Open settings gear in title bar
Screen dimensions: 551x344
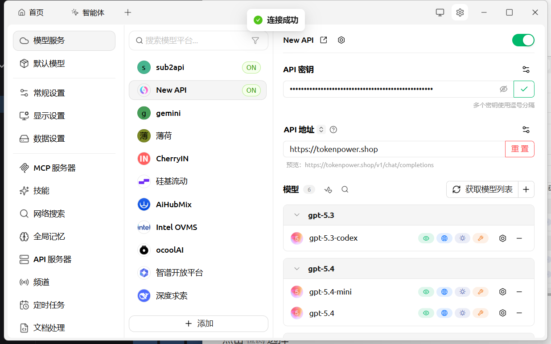coord(460,12)
